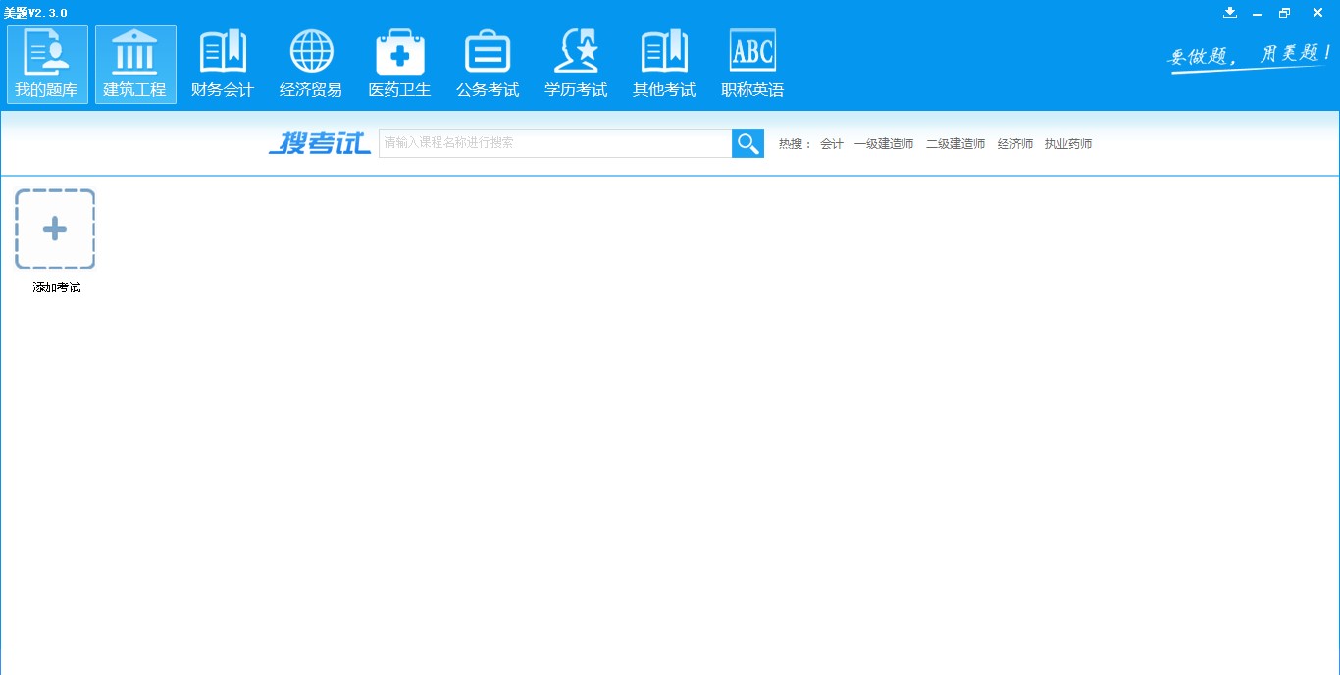Close the 美题 application window
Screen dimensions: 1340x675
point(1317,13)
